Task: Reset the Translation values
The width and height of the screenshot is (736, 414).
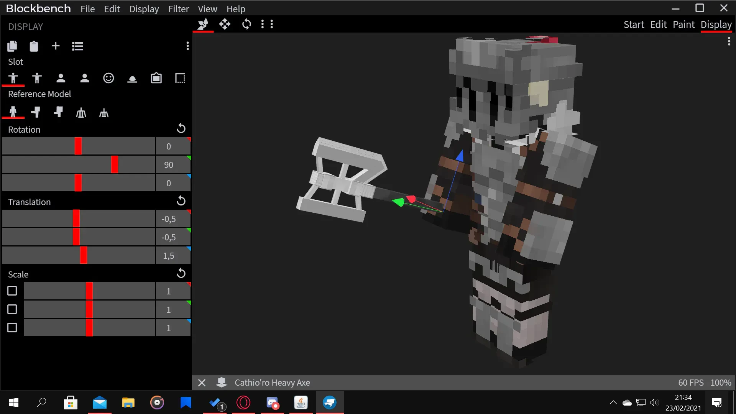Action: (181, 200)
